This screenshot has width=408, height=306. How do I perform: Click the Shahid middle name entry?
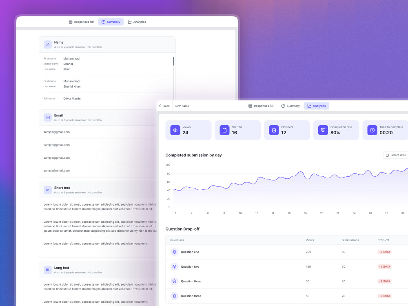(68, 64)
